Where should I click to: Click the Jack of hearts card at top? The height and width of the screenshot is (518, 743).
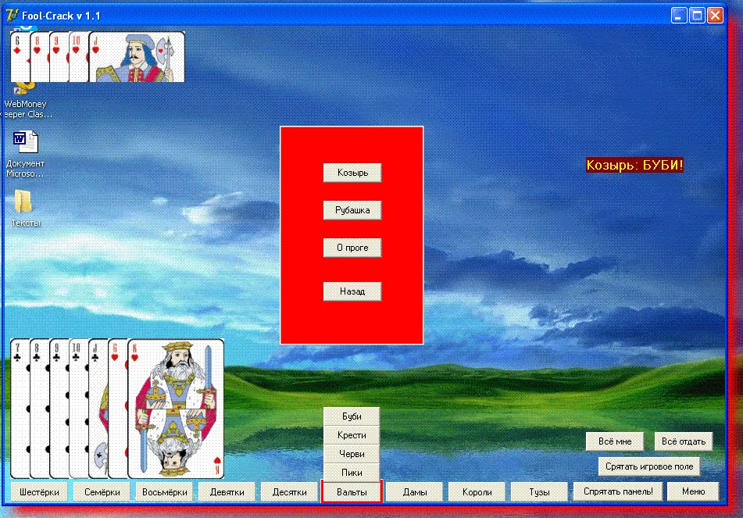(x=137, y=57)
